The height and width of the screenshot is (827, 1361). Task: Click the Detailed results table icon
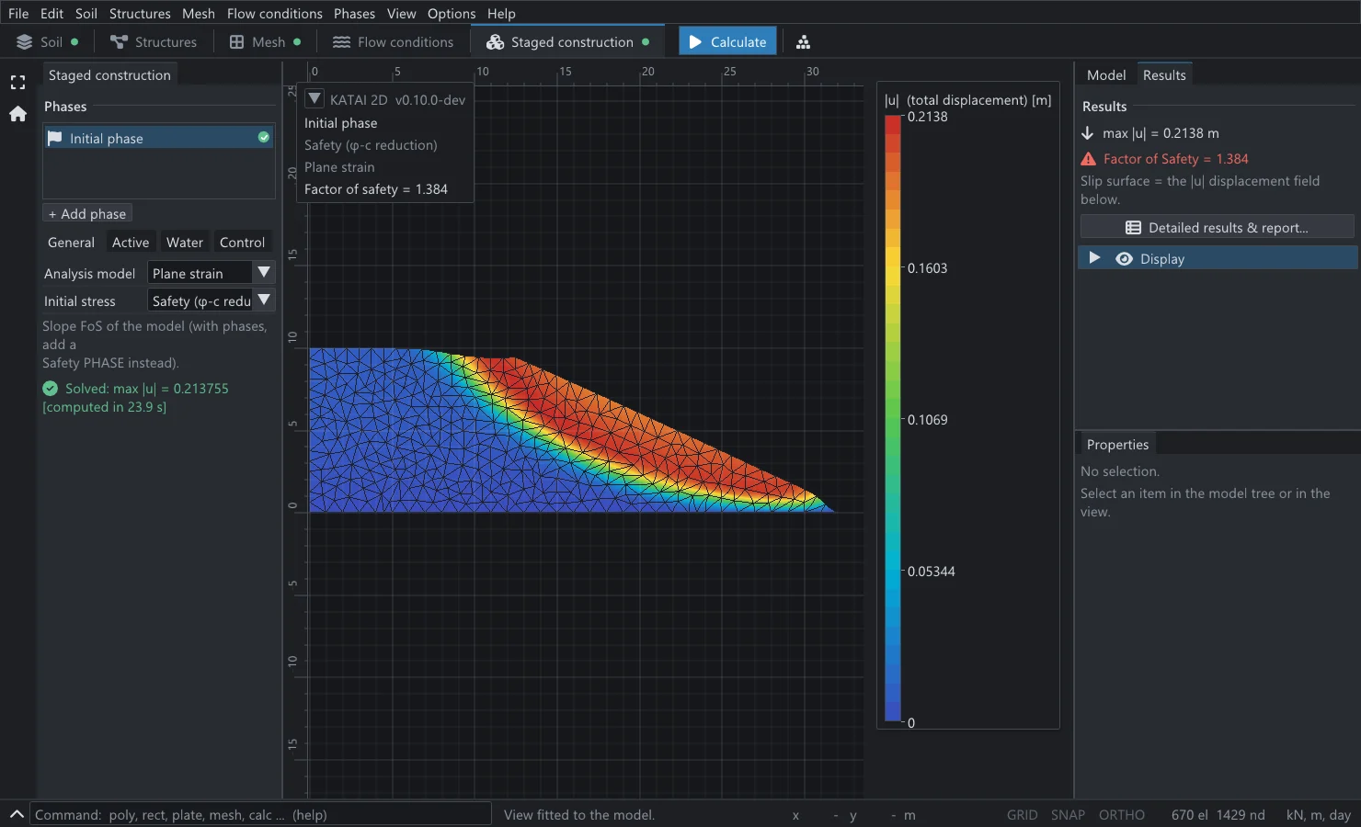click(1133, 228)
